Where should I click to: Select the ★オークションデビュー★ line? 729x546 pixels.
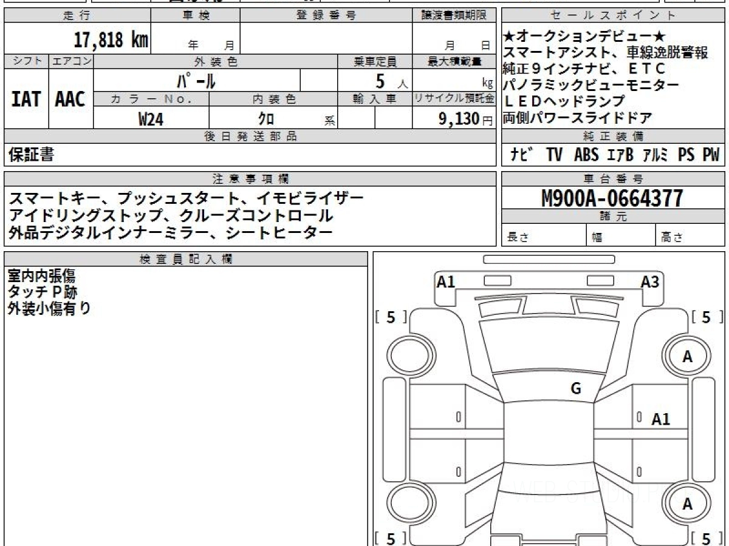click(x=585, y=36)
